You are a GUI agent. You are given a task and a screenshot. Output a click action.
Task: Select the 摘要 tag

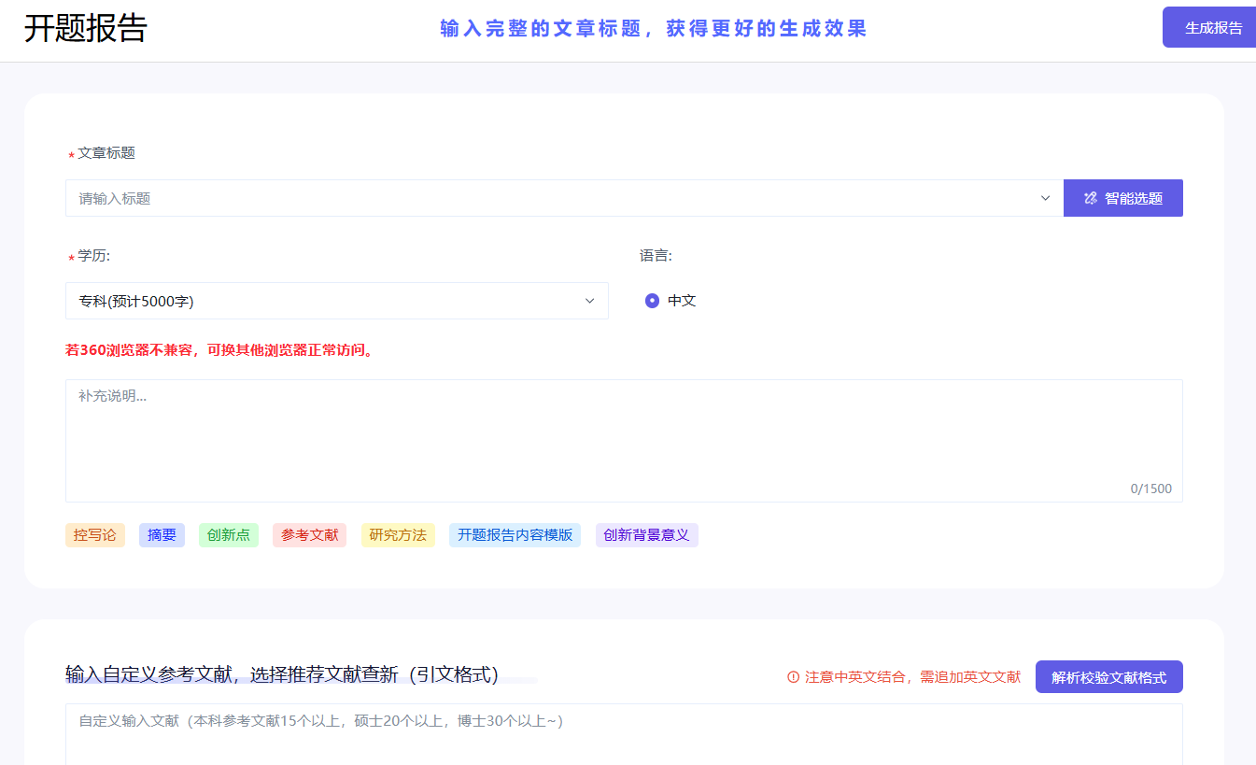pyautogui.click(x=162, y=535)
